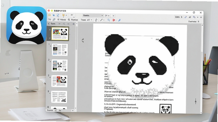Open the second page thumbnail labeled 1
This screenshot has height=122, width=218.
pos(60,50)
